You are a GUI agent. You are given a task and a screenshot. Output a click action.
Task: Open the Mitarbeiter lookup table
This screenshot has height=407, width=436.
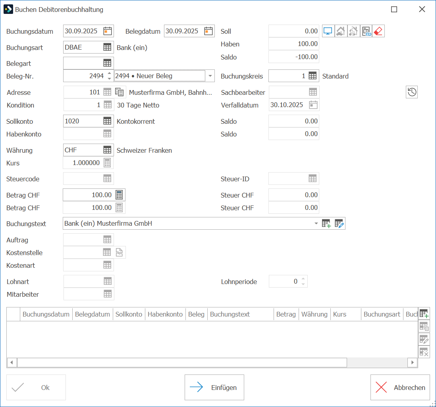(108, 294)
